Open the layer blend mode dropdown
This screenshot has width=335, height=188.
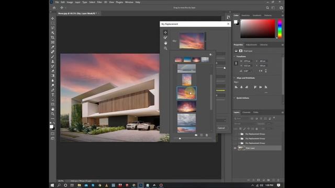(244, 124)
